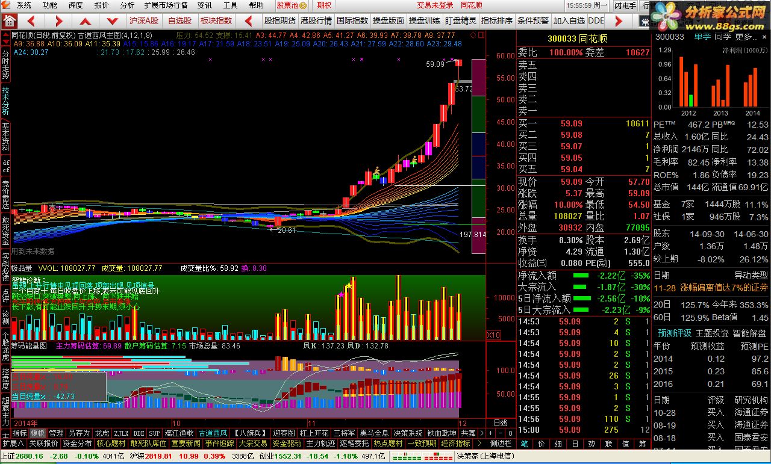Screen dimensions: 771x464
Task: Click the red Home house icon
Action: pos(8,20)
